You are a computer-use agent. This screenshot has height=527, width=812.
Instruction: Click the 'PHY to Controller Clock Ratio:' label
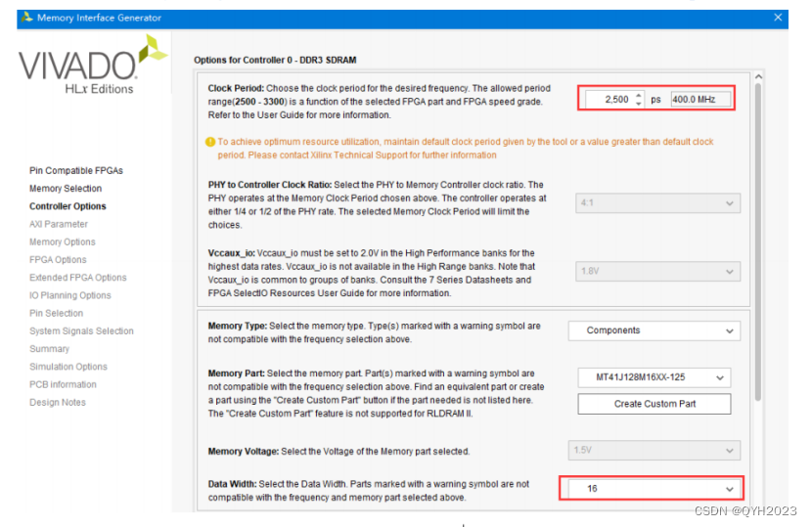point(270,185)
